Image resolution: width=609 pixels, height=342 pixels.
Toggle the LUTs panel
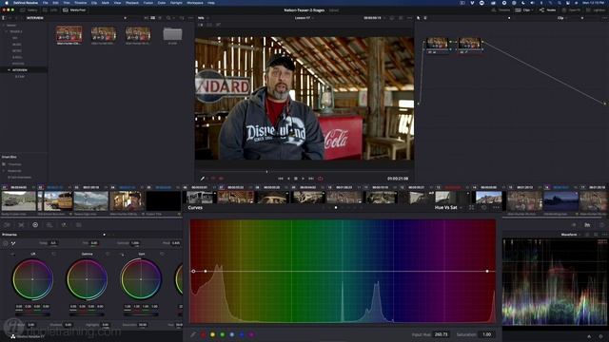(x=50, y=10)
